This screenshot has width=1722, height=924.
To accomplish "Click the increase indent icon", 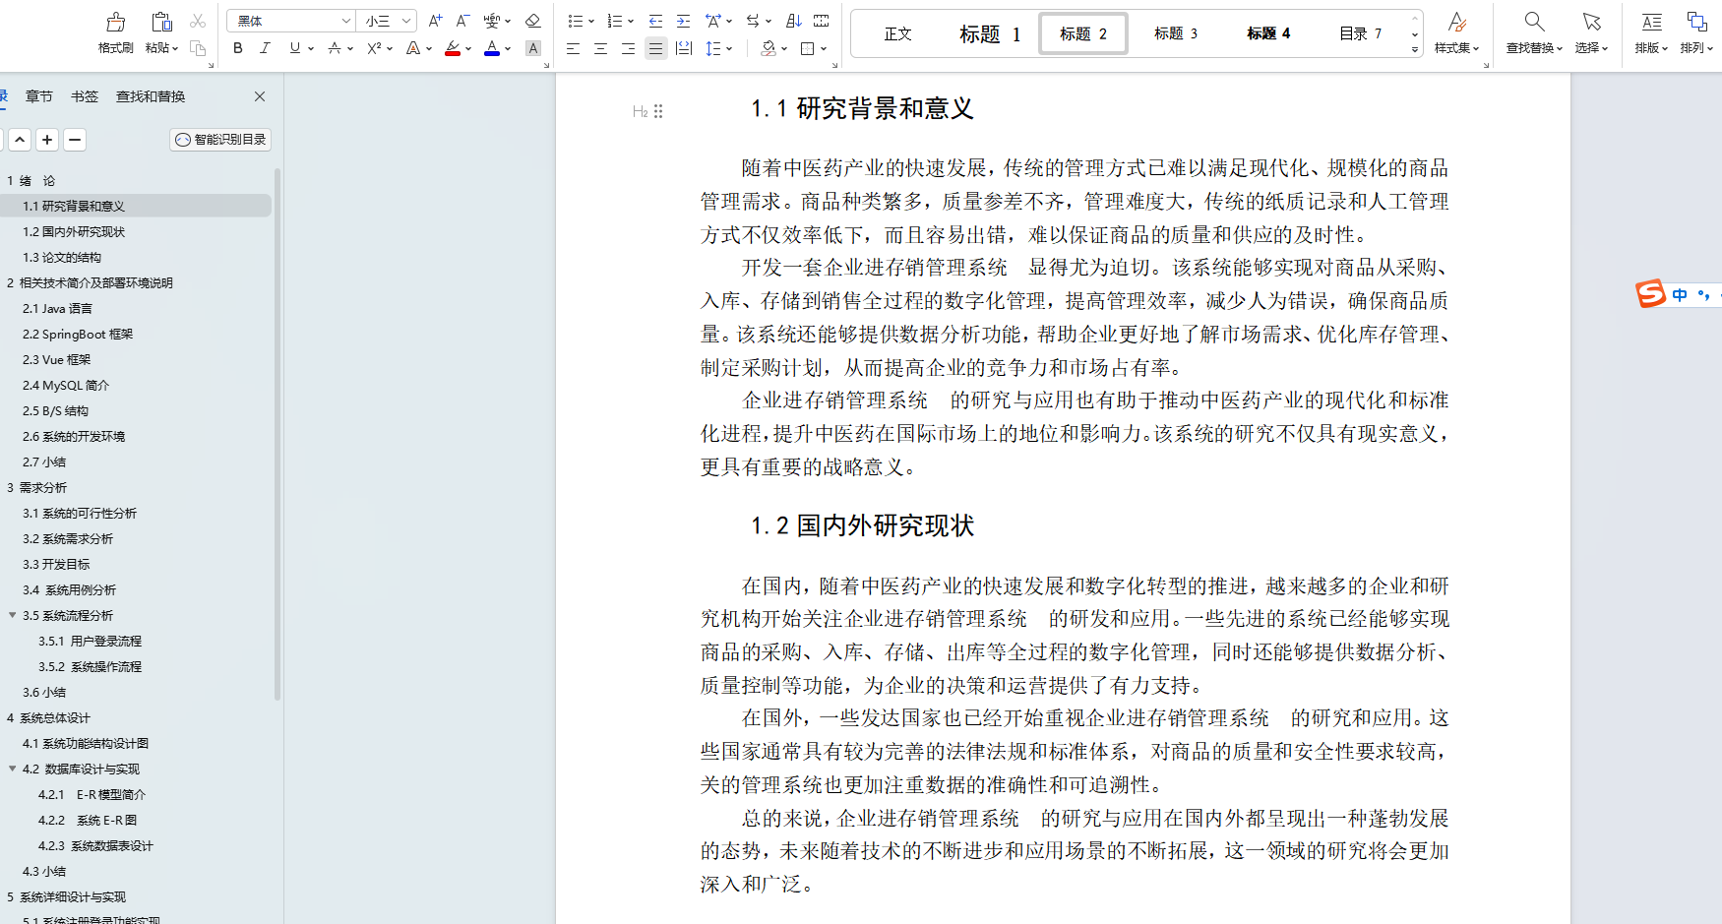I will [683, 21].
